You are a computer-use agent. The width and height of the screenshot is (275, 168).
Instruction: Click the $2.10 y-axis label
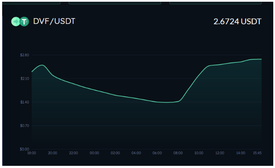point(25,79)
